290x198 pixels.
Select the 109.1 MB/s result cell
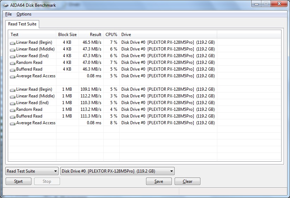[91, 89]
